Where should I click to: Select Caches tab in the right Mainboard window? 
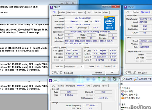(136, 12)
